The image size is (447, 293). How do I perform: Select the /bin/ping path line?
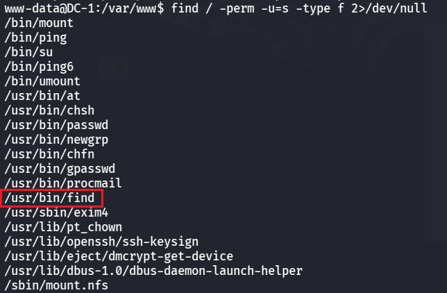tap(36, 37)
